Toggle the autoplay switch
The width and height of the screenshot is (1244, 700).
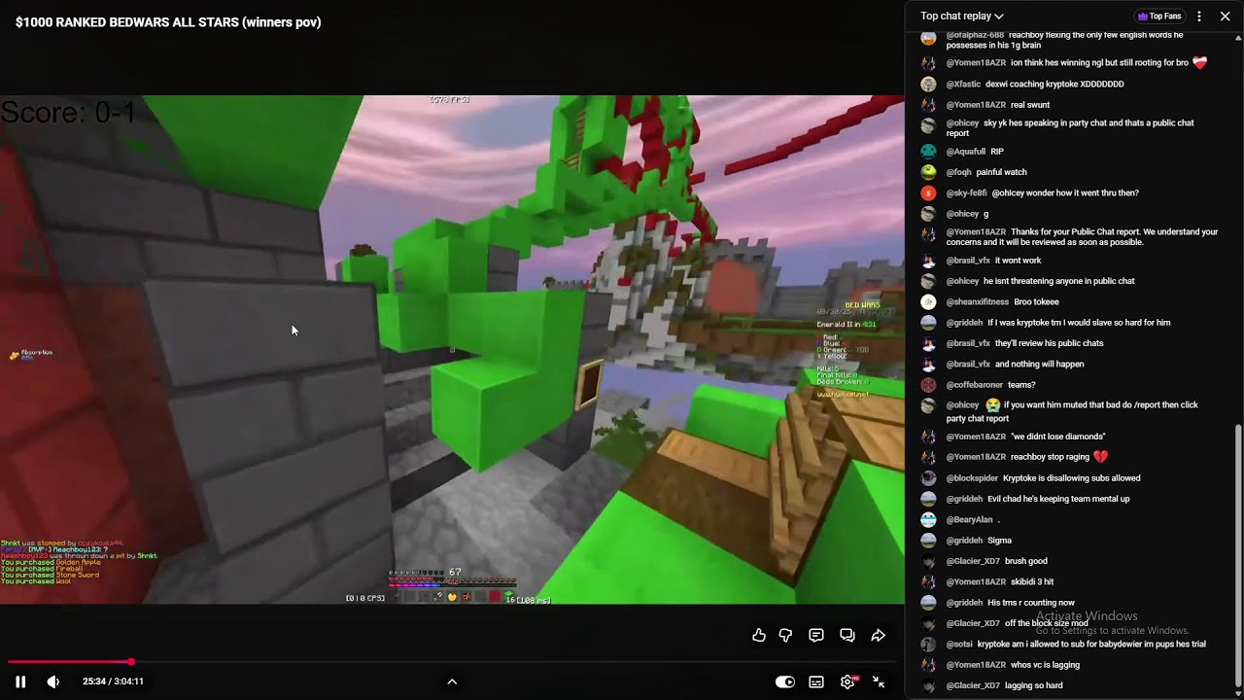pyautogui.click(x=785, y=682)
